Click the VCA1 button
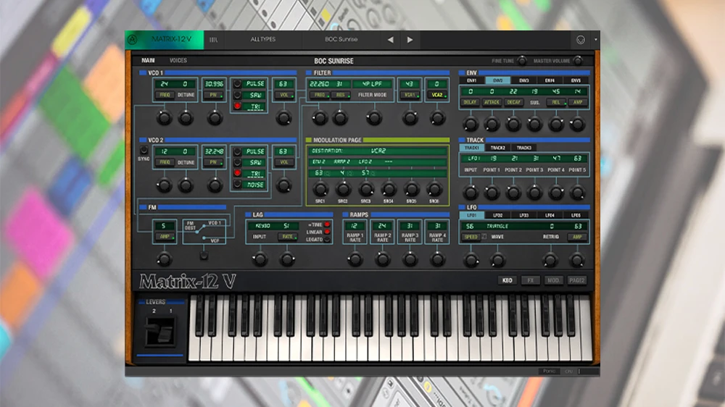This screenshot has height=407, width=725. point(410,95)
